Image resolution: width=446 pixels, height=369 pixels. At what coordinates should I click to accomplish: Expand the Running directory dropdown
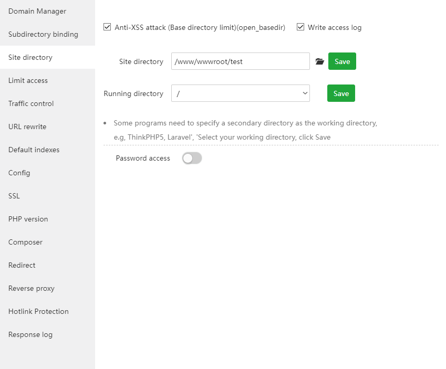pos(241,93)
